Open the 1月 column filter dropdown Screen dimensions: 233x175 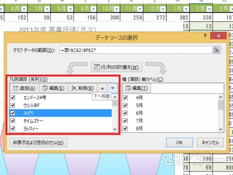coord(186,9)
